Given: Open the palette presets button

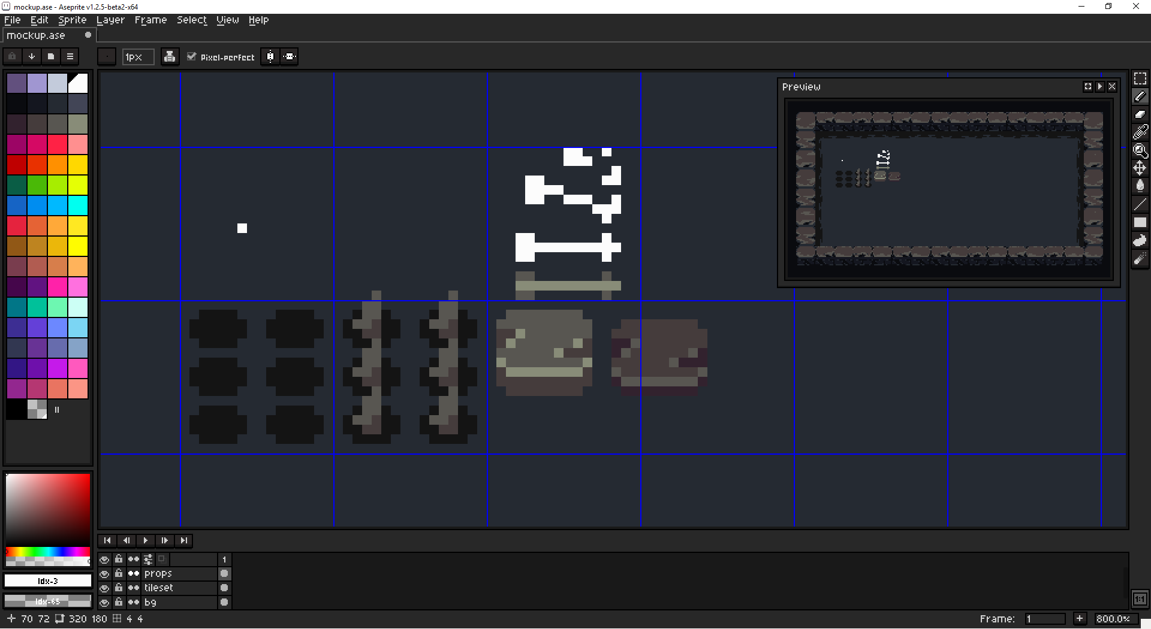Looking at the screenshot, I should click(50, 56).
